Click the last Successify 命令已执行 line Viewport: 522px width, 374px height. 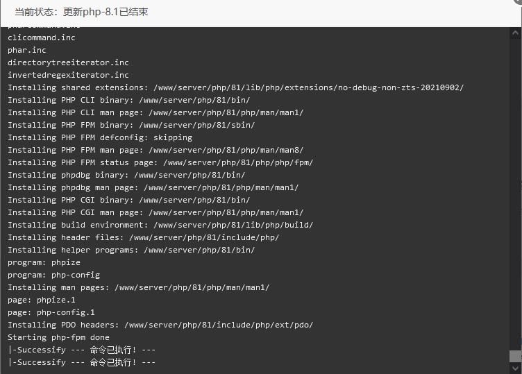[x=82, y=362]
